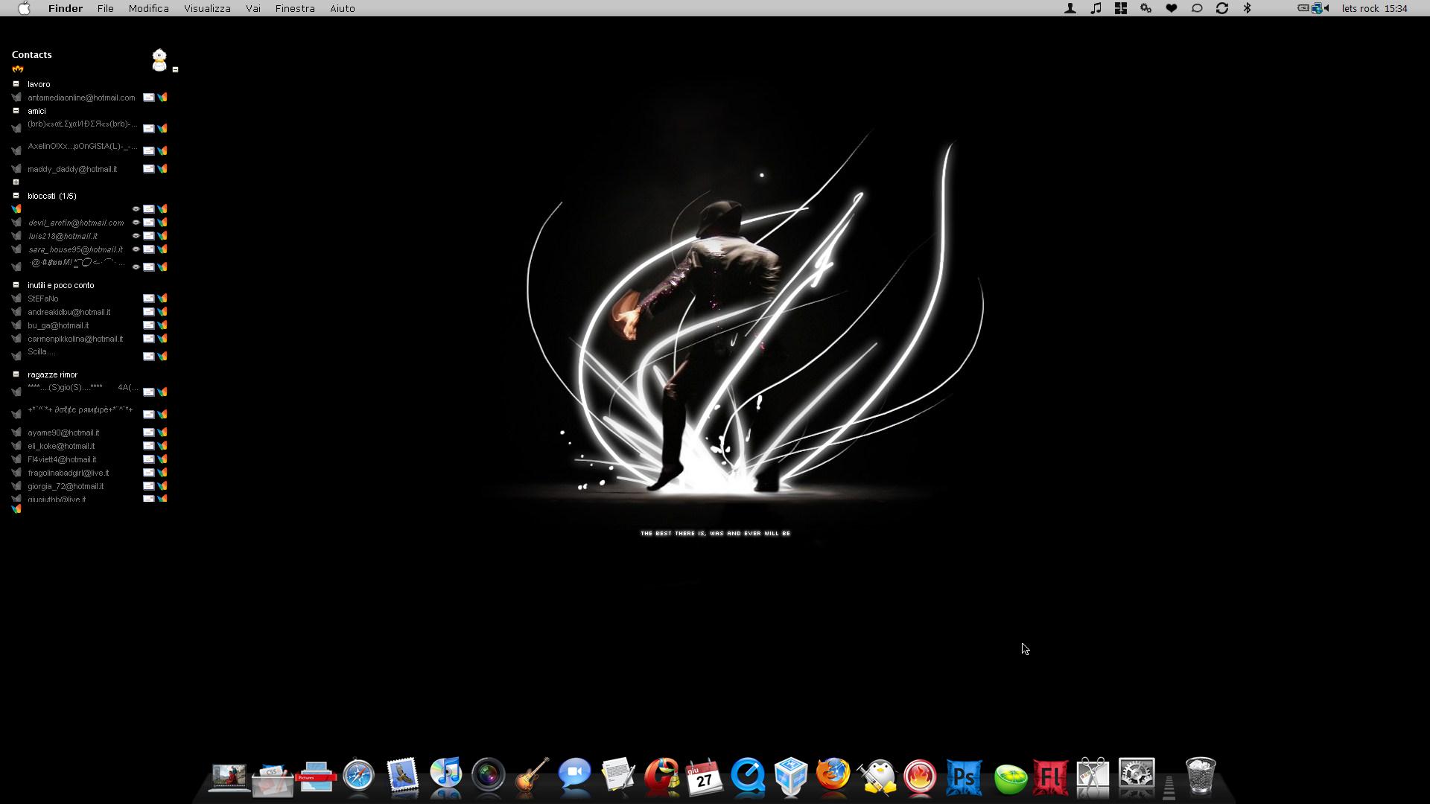Open the CSS folder stack in Dock
This screenshot has width=1430, height=804.
[273, 779]
